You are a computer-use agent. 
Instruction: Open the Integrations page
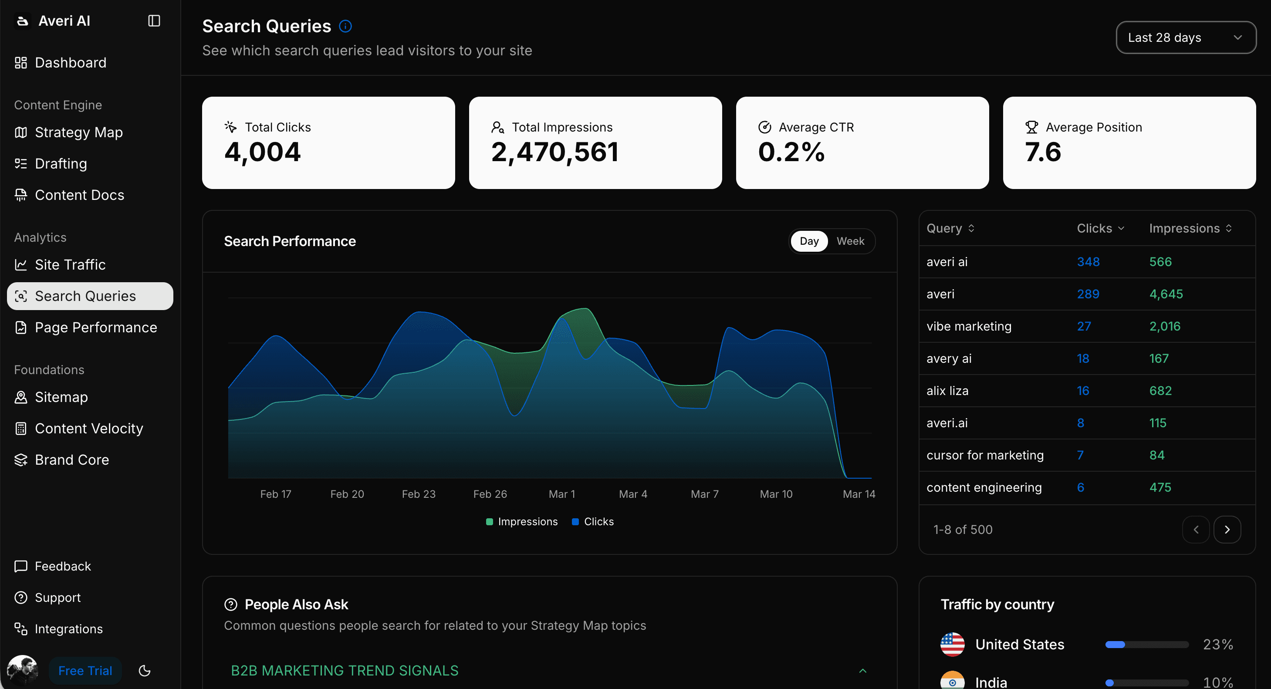coord(68,629)
